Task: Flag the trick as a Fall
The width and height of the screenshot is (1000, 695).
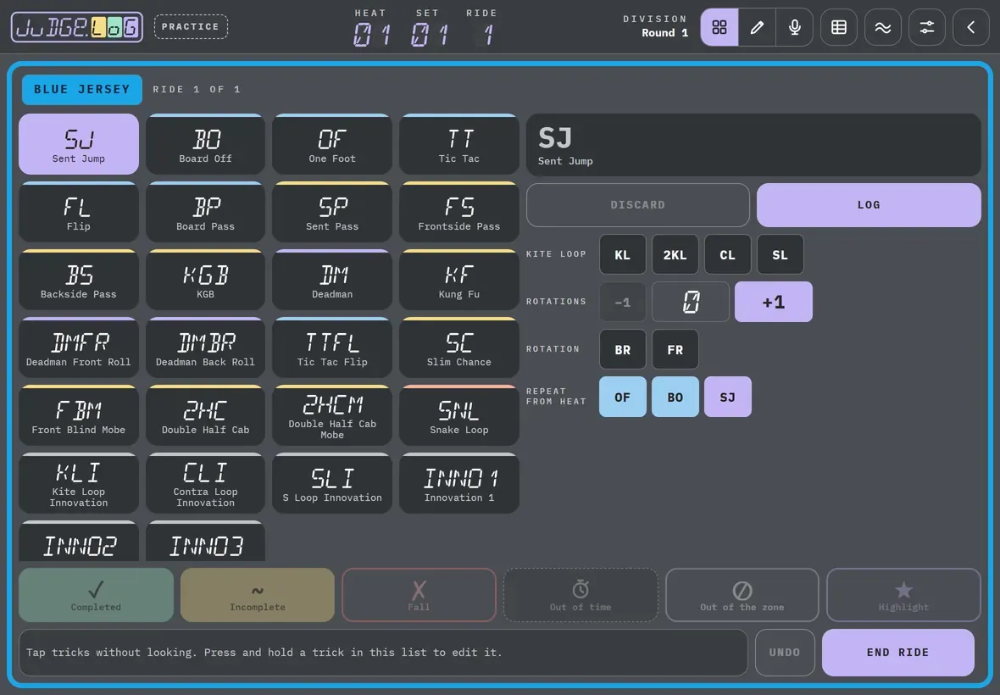Action: [419, 595]
